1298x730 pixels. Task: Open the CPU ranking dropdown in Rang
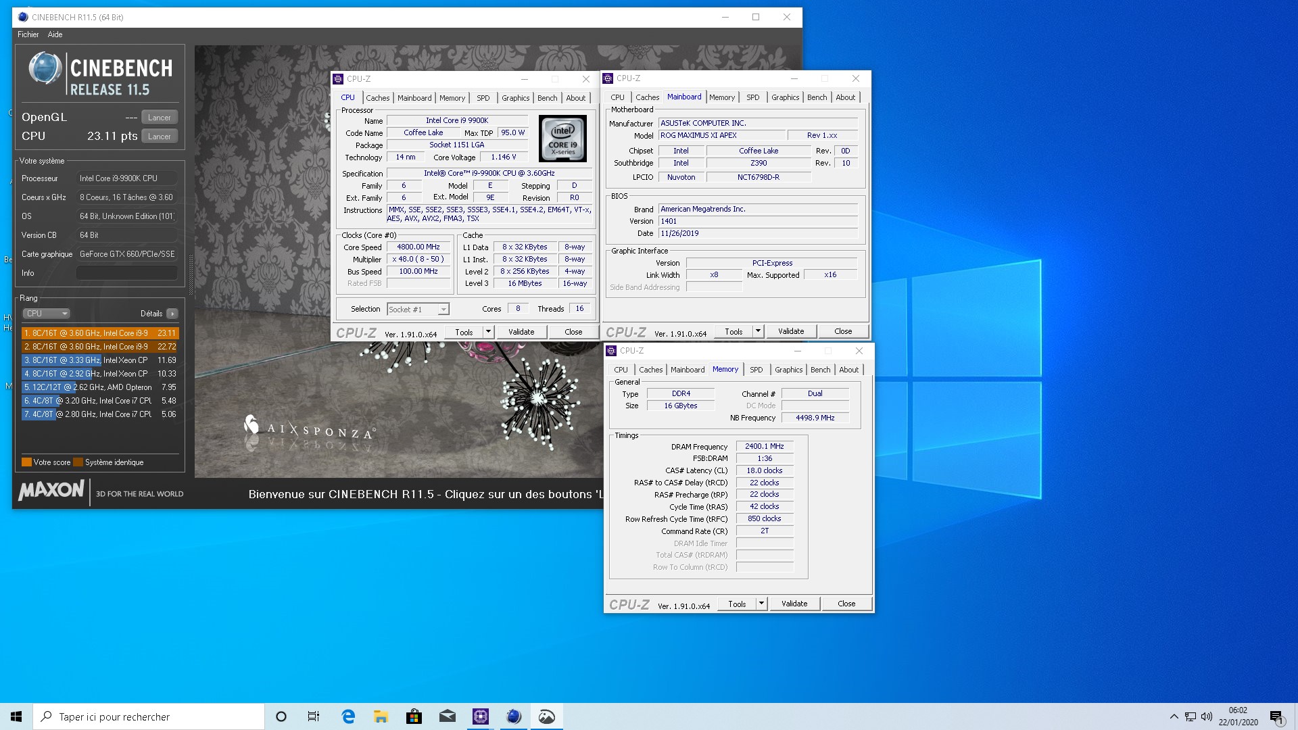point(47,314)
